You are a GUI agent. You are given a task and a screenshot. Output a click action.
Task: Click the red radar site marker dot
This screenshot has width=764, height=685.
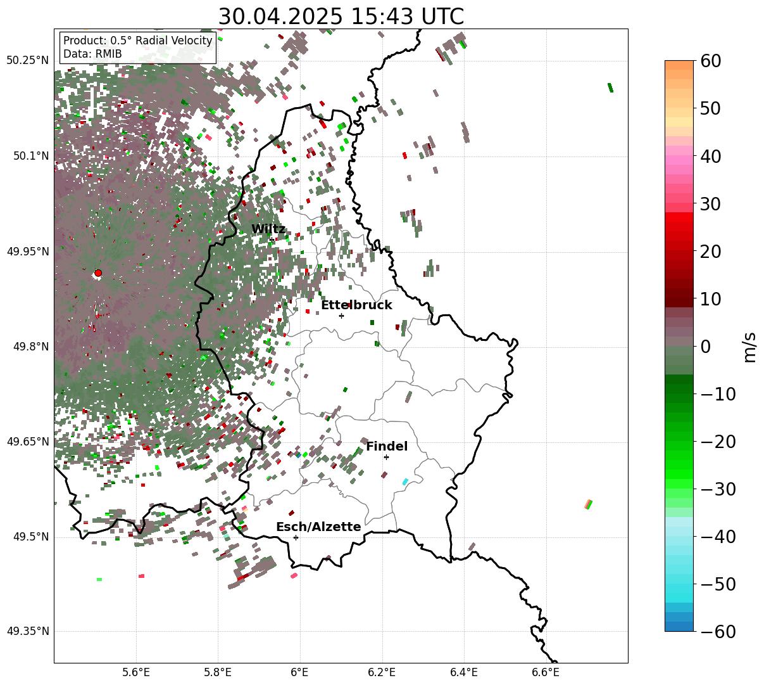97,273
